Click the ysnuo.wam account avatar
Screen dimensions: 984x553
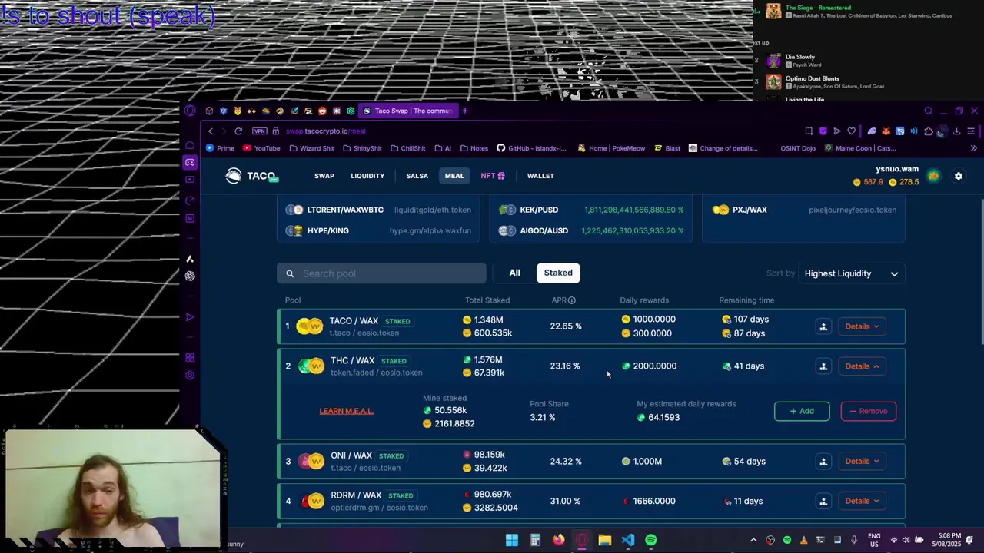933,176
